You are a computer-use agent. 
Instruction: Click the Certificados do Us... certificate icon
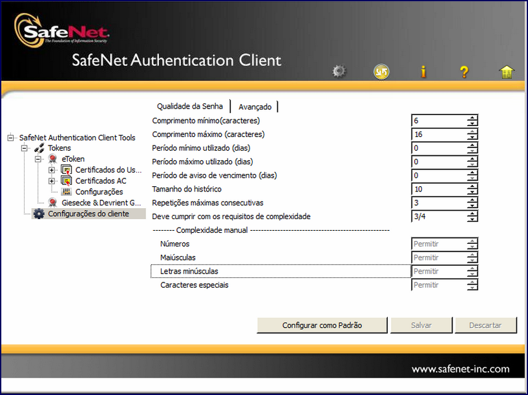click(x=67, y=170)
